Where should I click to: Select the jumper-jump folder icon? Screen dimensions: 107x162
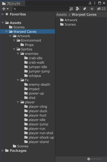[26, 71]
